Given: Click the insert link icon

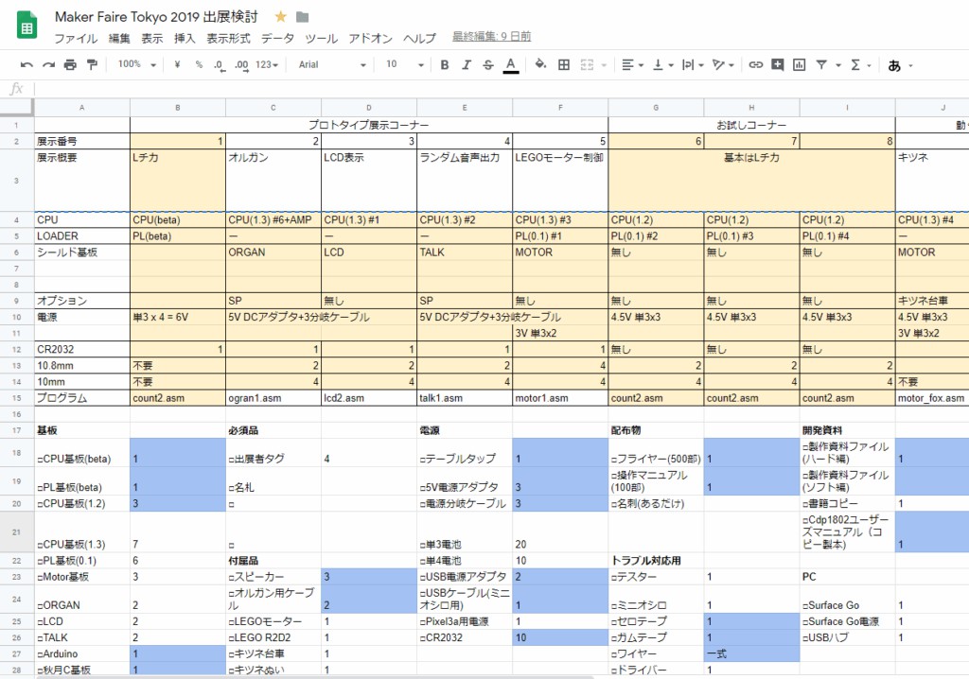Looking at the screenshot, I should point(755,65).
